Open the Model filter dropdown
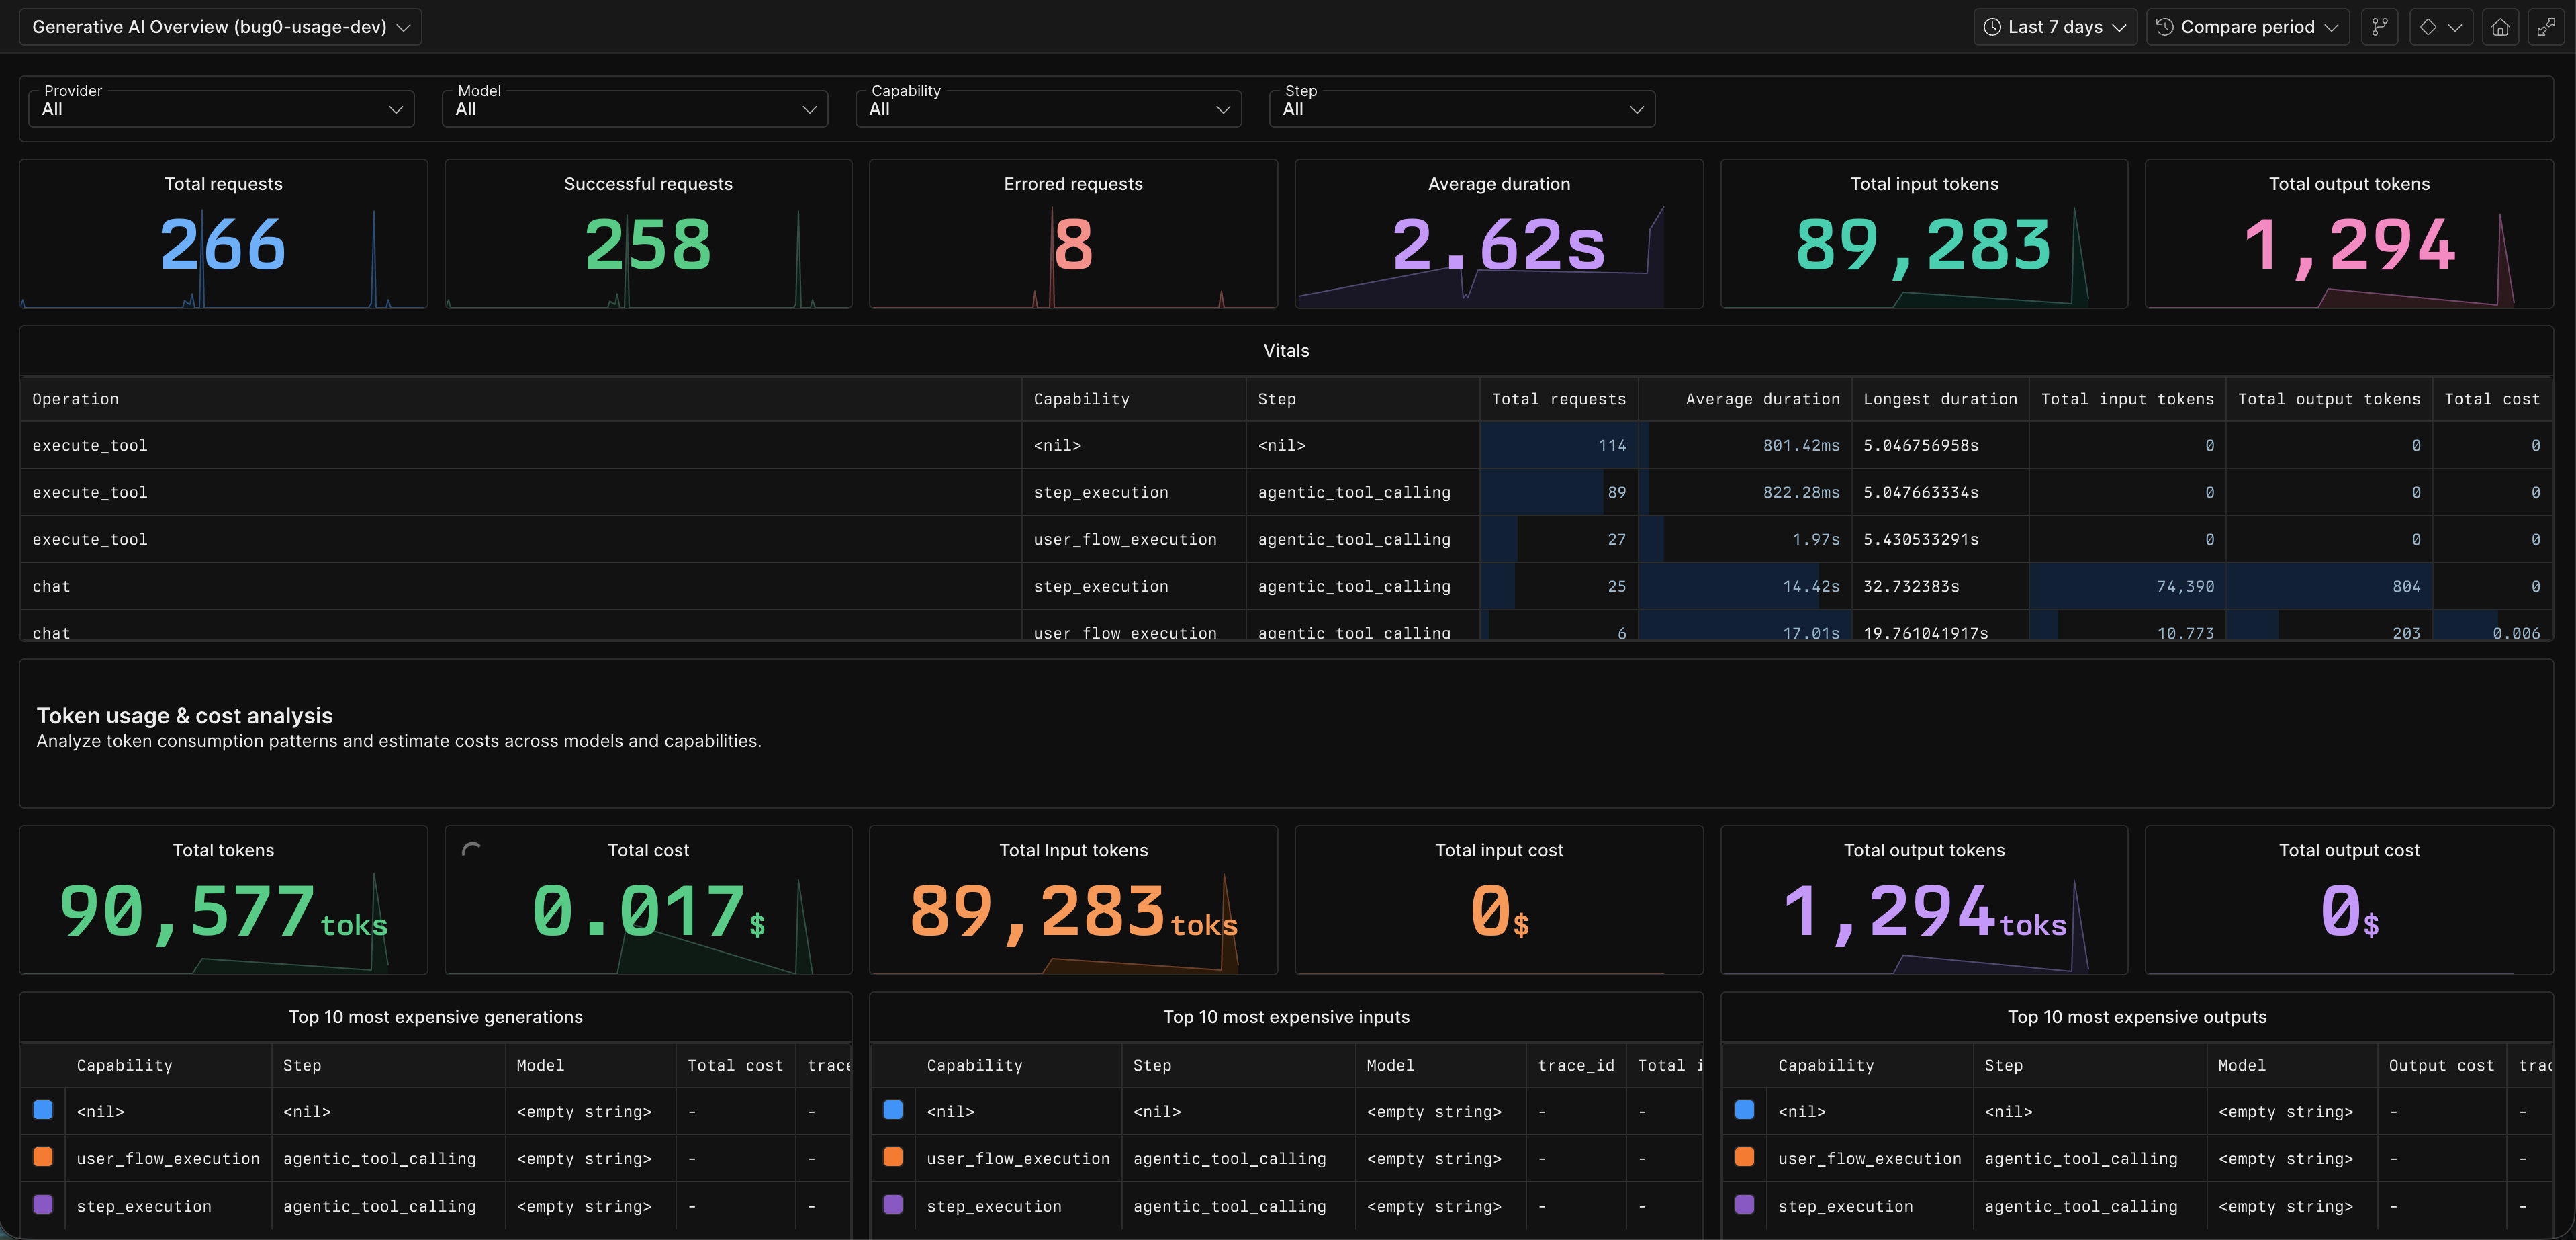This screenshot has width=2576, height=1240. tap(635, 109)
